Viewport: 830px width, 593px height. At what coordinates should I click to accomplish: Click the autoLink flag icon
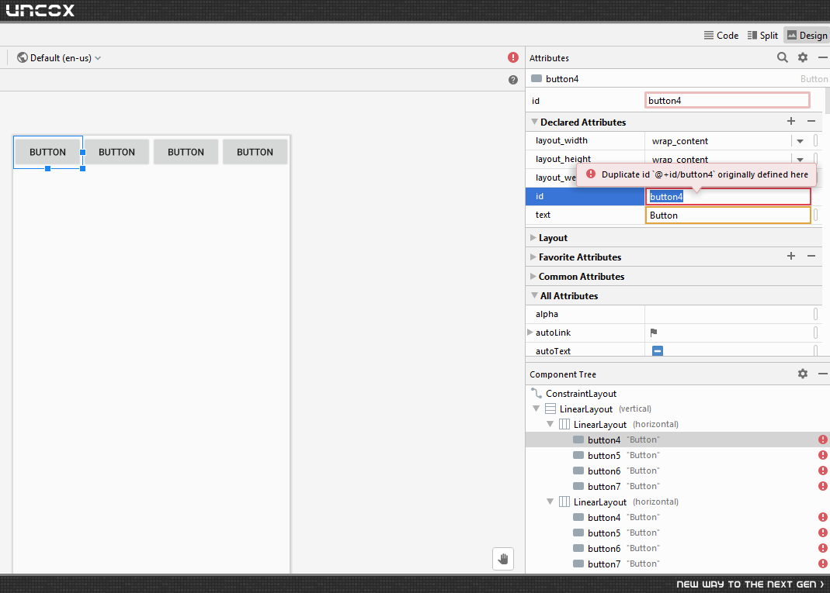[x=654, y=333]
